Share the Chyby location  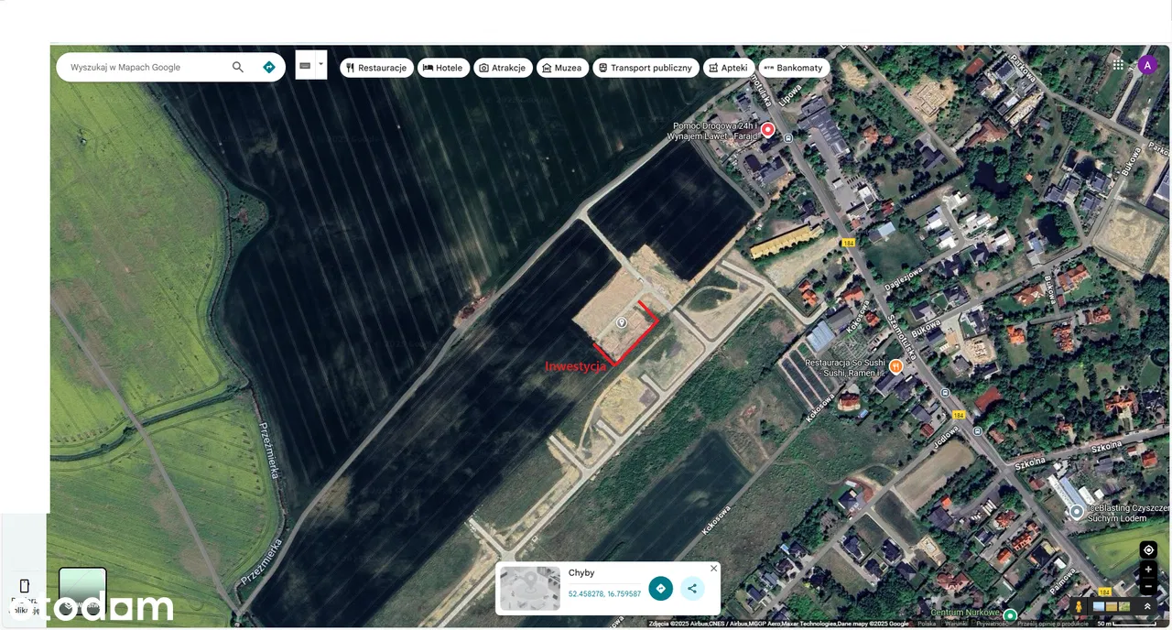click(692, 589)
